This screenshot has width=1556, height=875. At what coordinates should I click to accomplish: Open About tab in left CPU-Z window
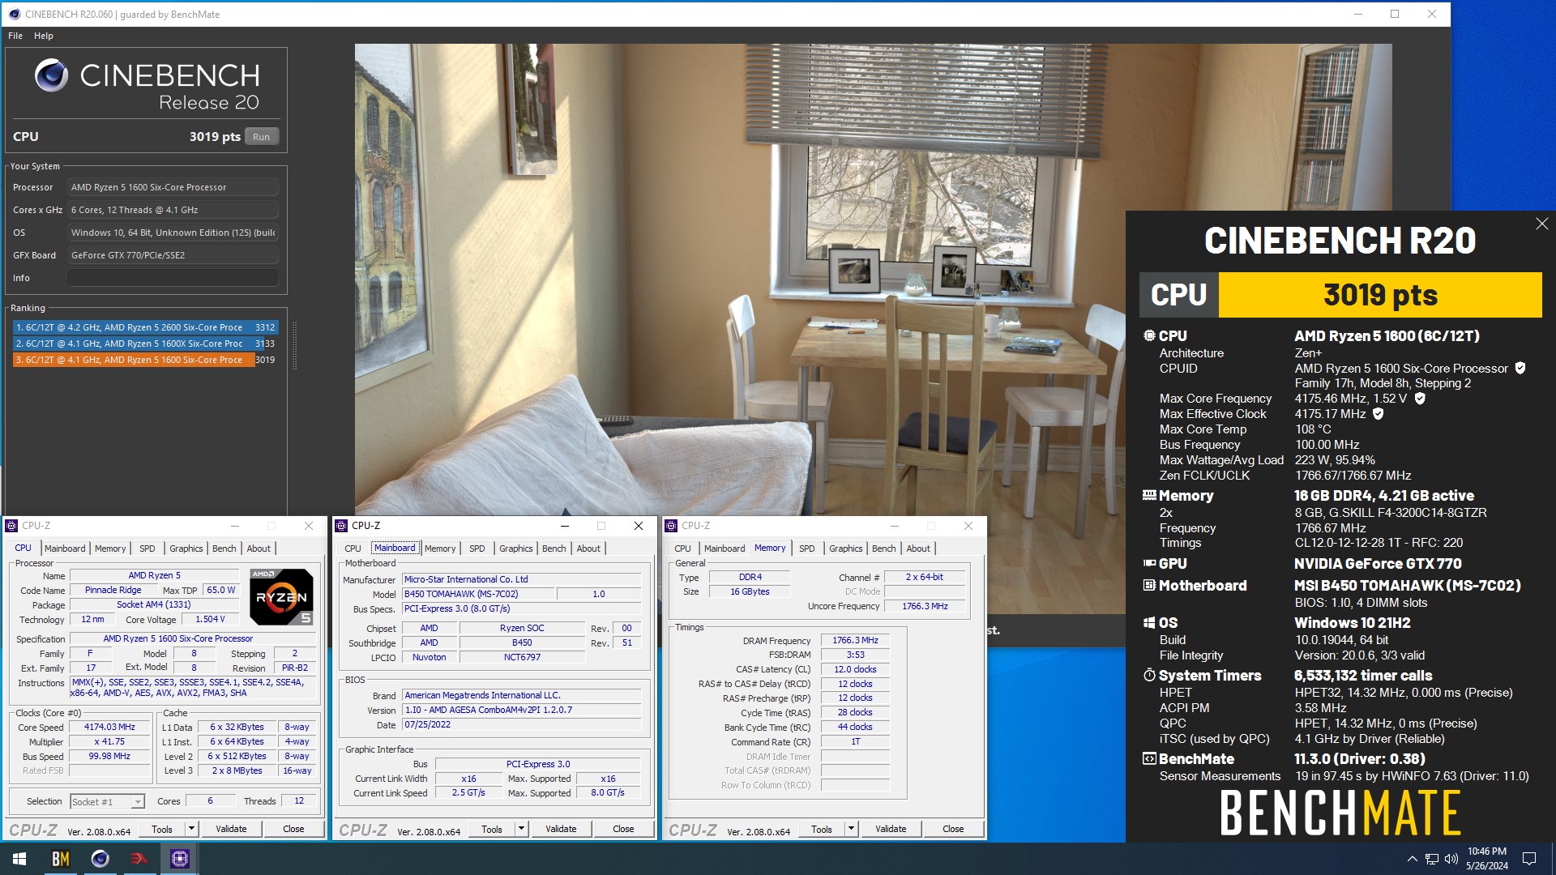click(x=259, y=548)
